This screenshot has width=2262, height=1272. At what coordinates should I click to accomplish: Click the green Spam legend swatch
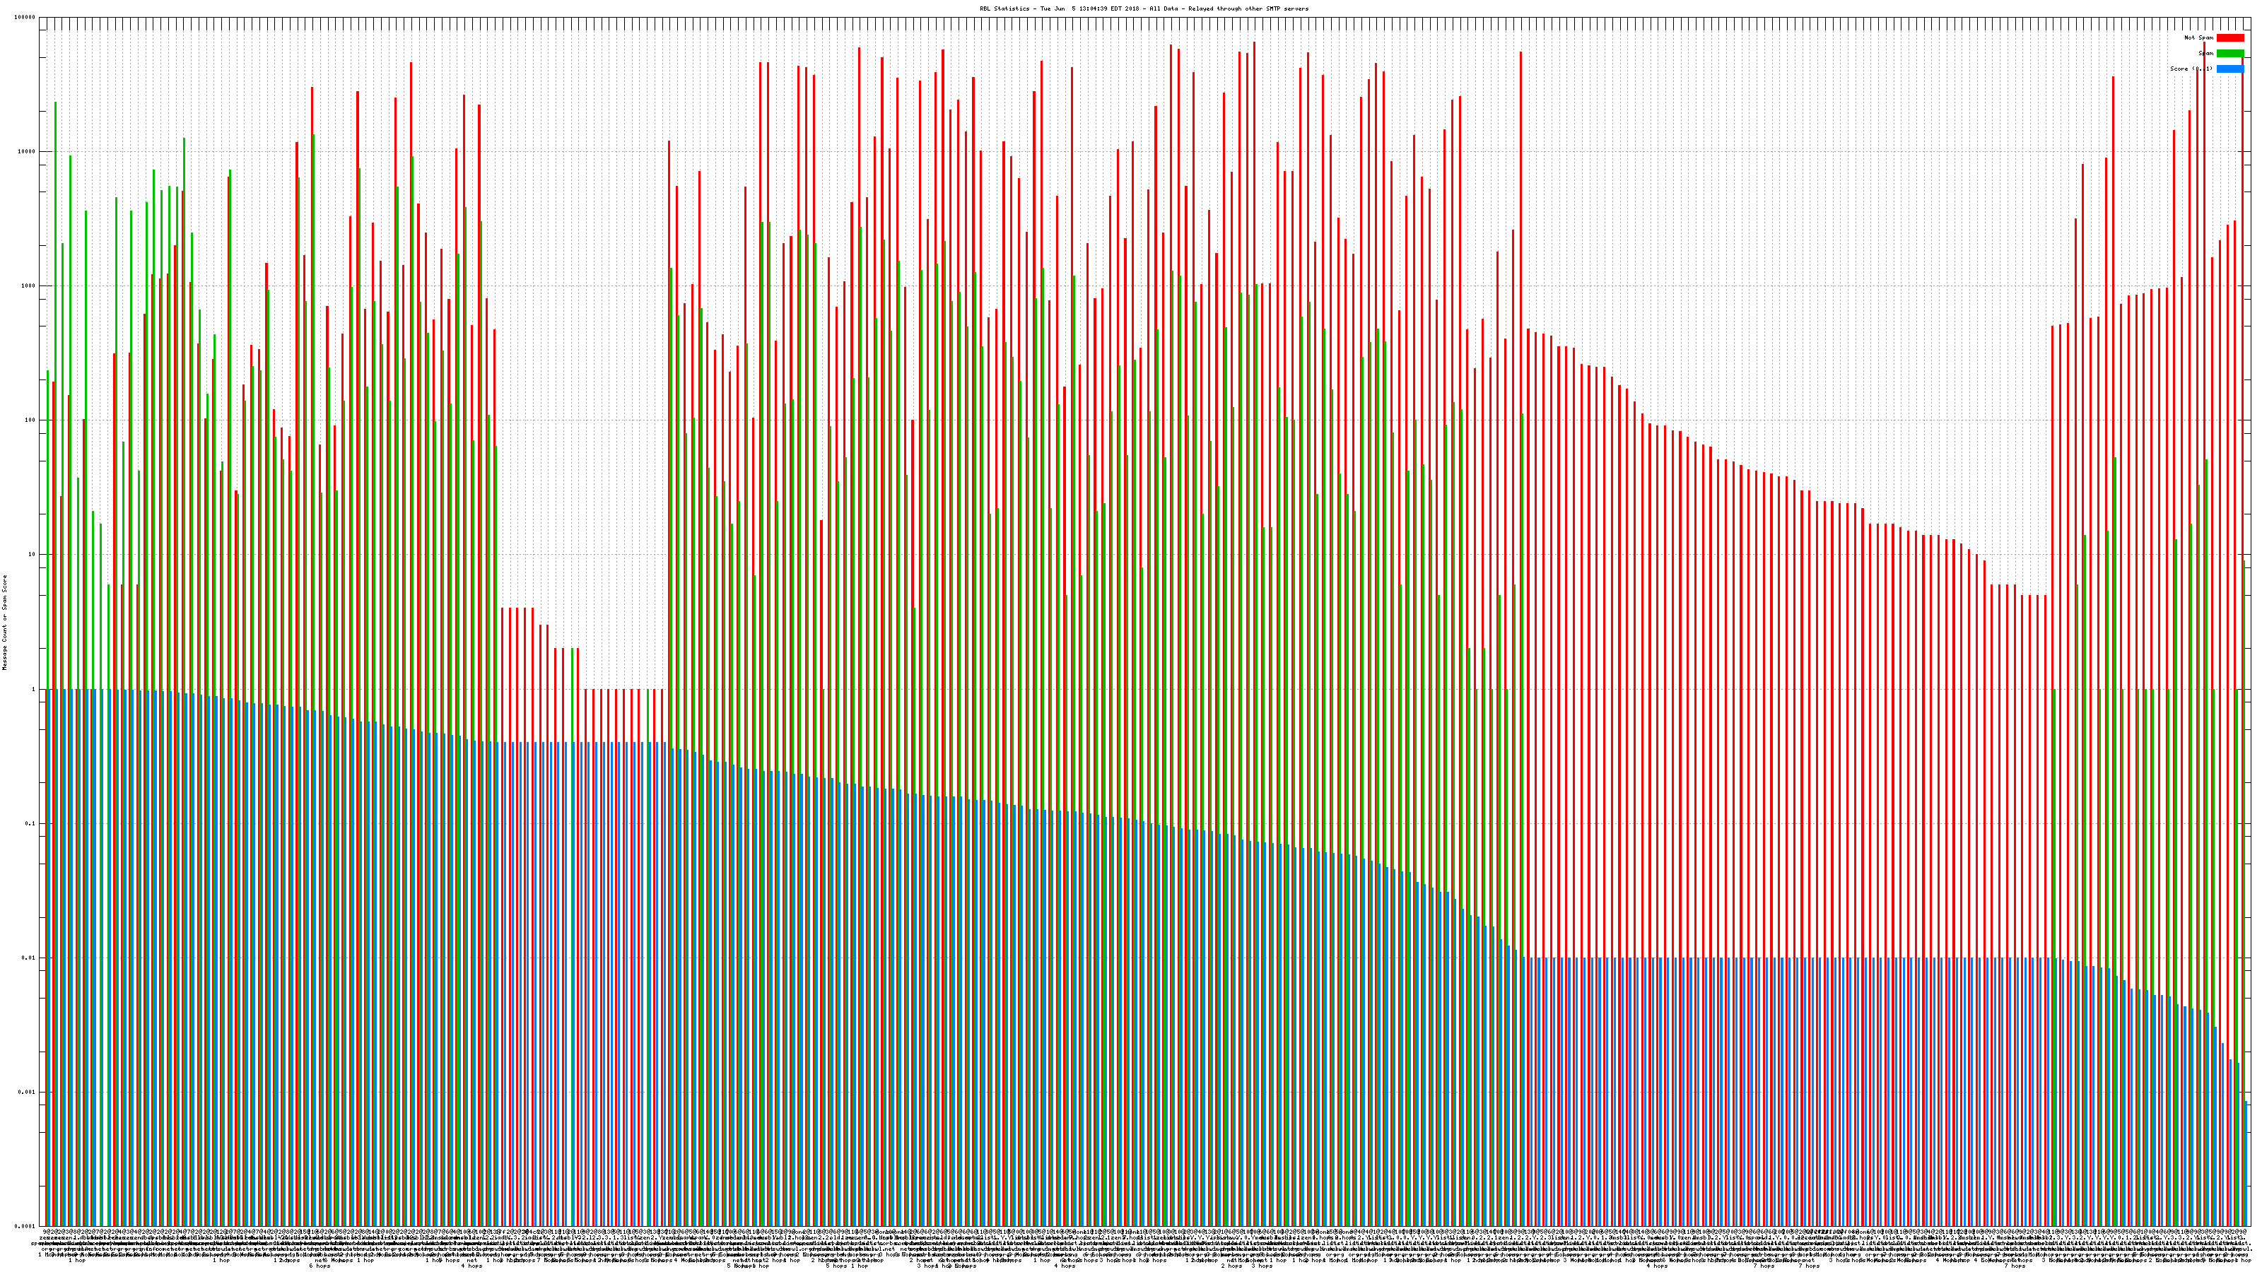(x=2229, y=54)
